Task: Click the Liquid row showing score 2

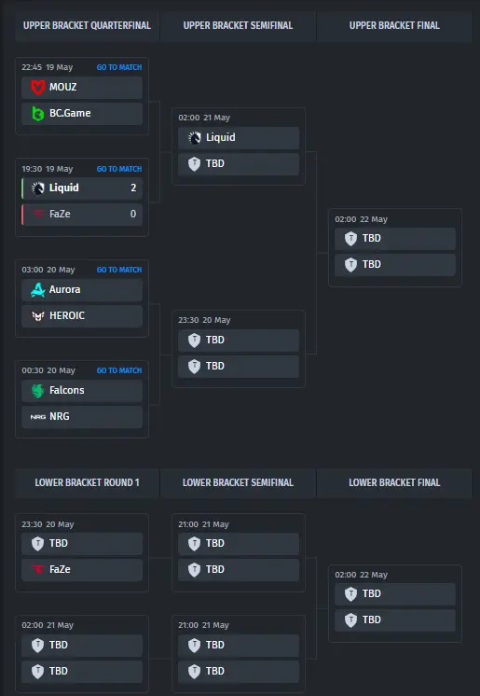Action: (82, 188)
